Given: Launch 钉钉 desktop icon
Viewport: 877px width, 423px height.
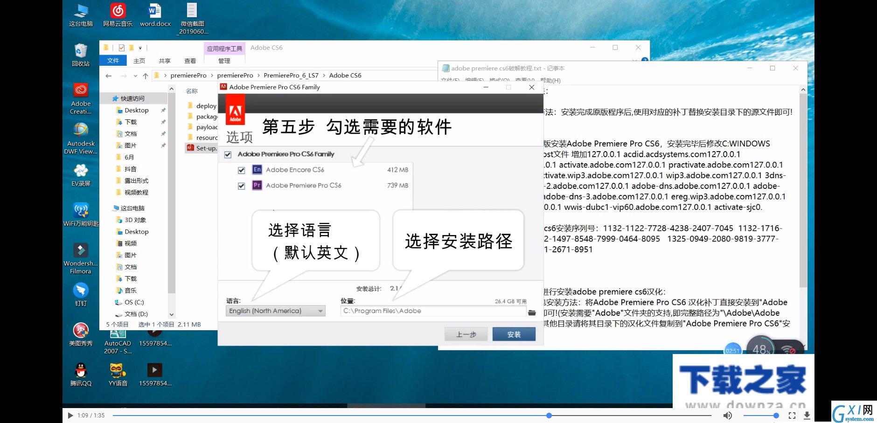Looking at the screenshot, I should click(81, 294).
